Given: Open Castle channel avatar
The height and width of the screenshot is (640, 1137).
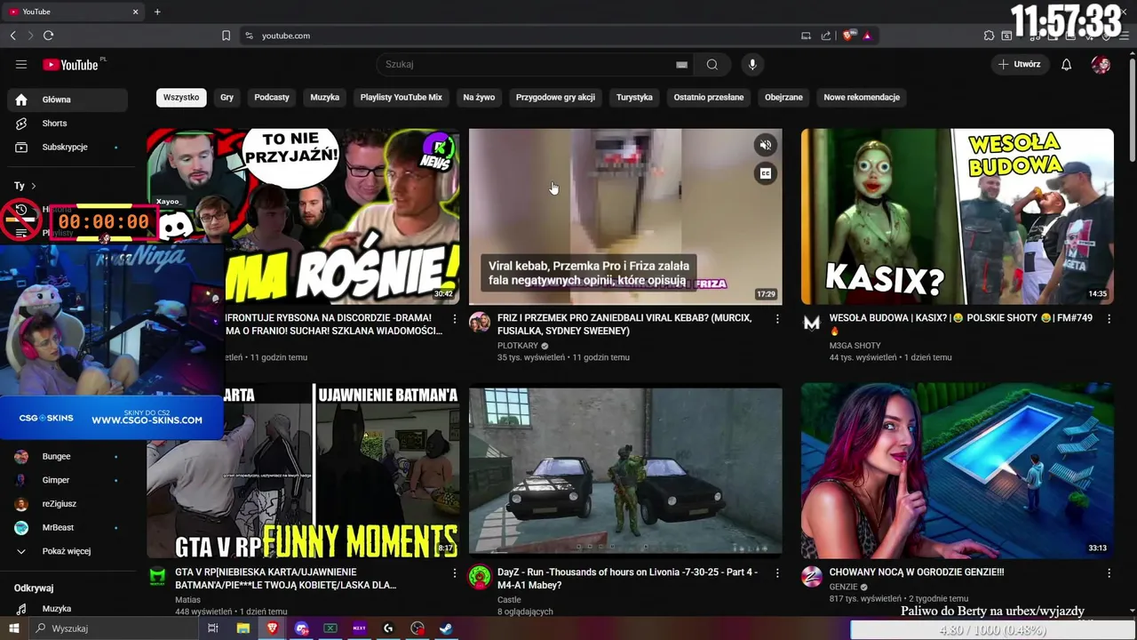Looking at the screenshot, I should point(480,577).
